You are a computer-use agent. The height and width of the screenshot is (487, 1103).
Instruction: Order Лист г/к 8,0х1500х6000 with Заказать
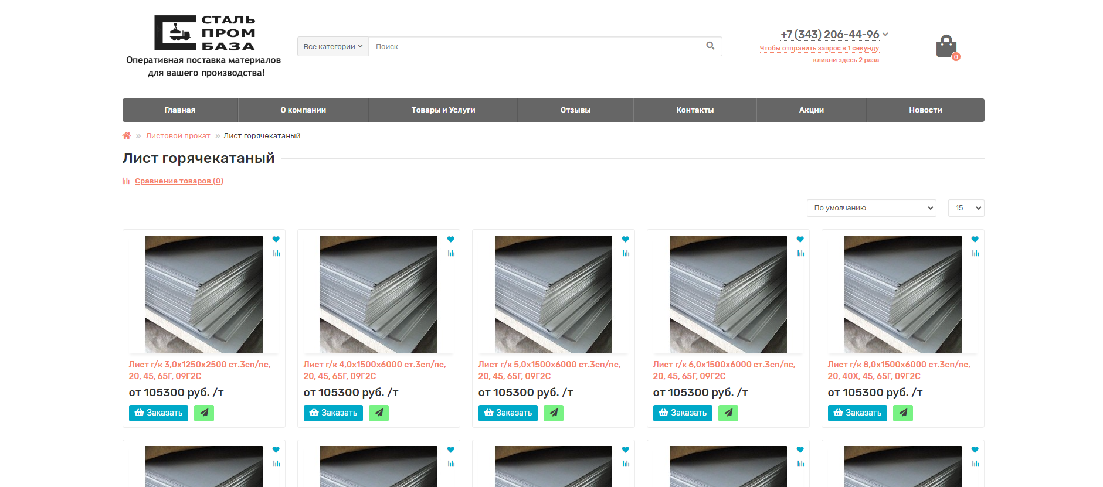[857, 413]
